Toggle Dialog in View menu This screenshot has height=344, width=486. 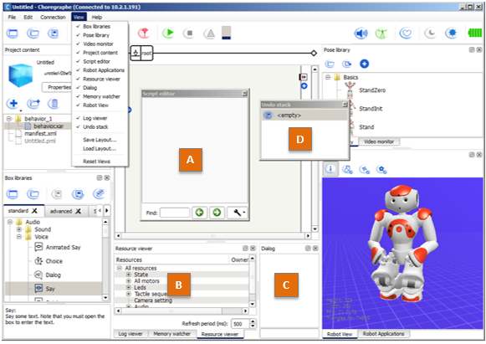(100, 88)
